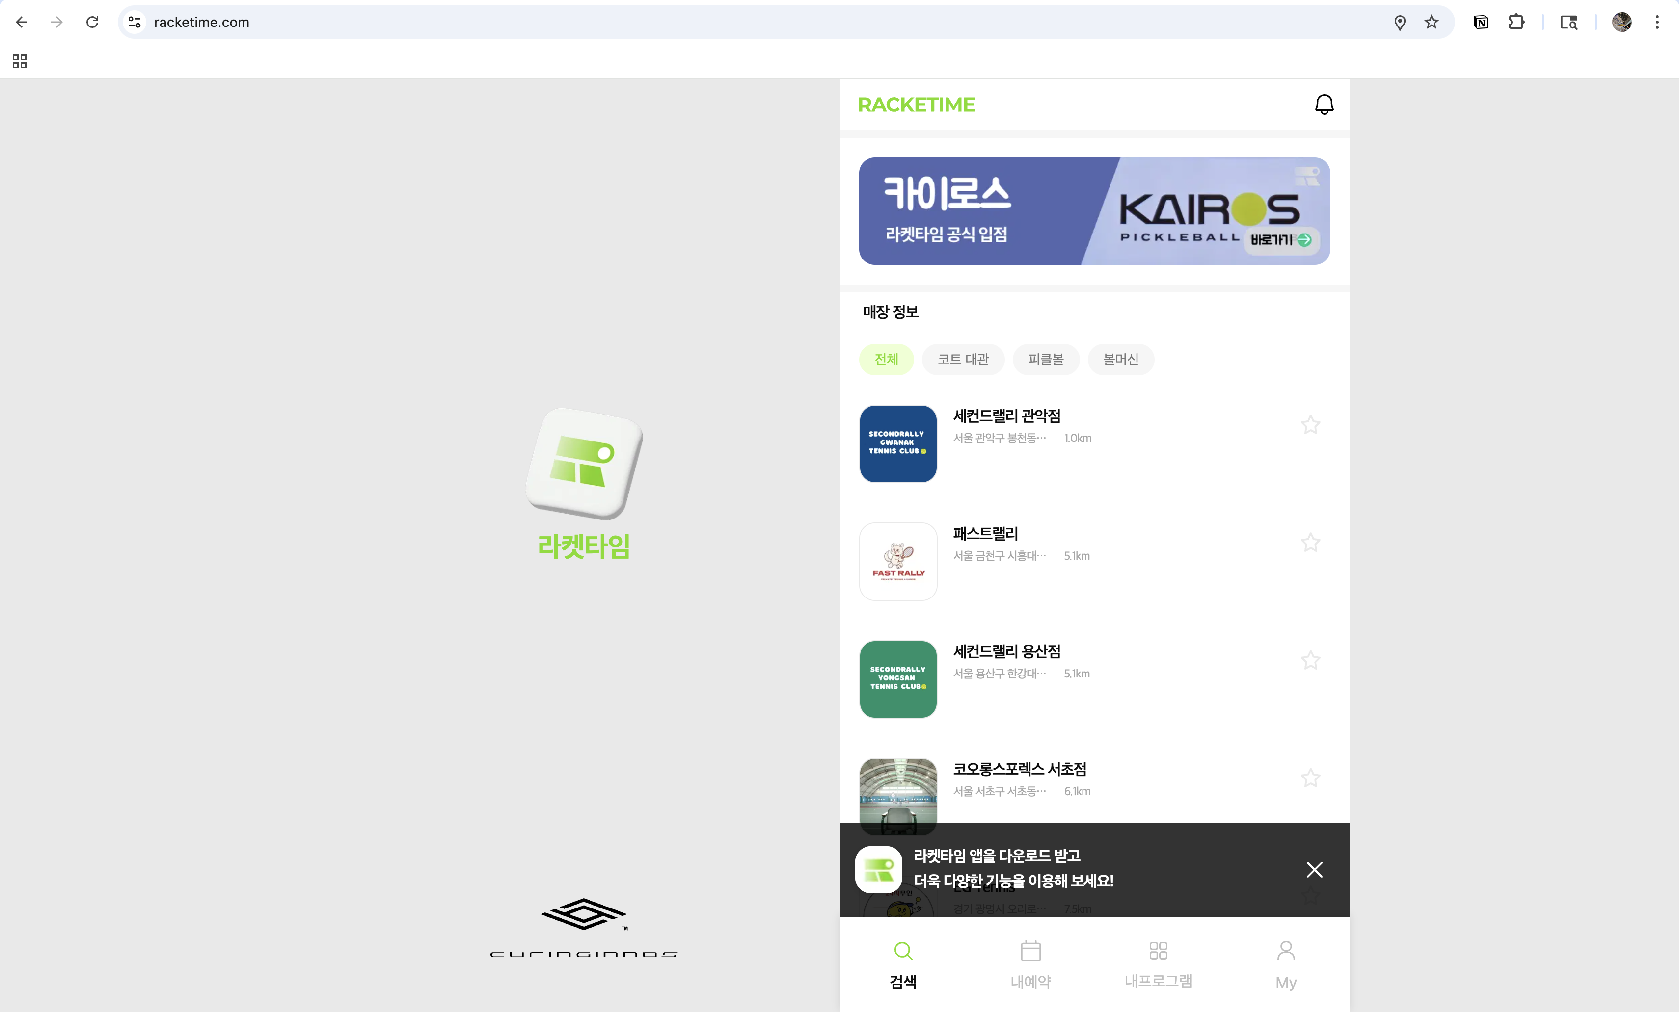Mark 코오롱스포렉스 서초점 as favorite

(1310, 778)
